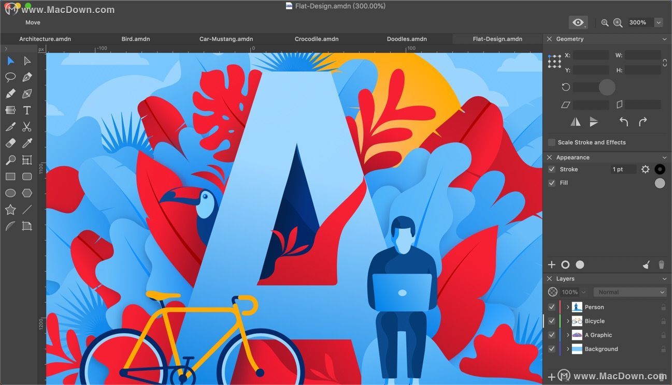Viewport: 672px width, 385px height.
Task: Rotate counterclockwise with the left curved arrow
Action: (624, 122)
